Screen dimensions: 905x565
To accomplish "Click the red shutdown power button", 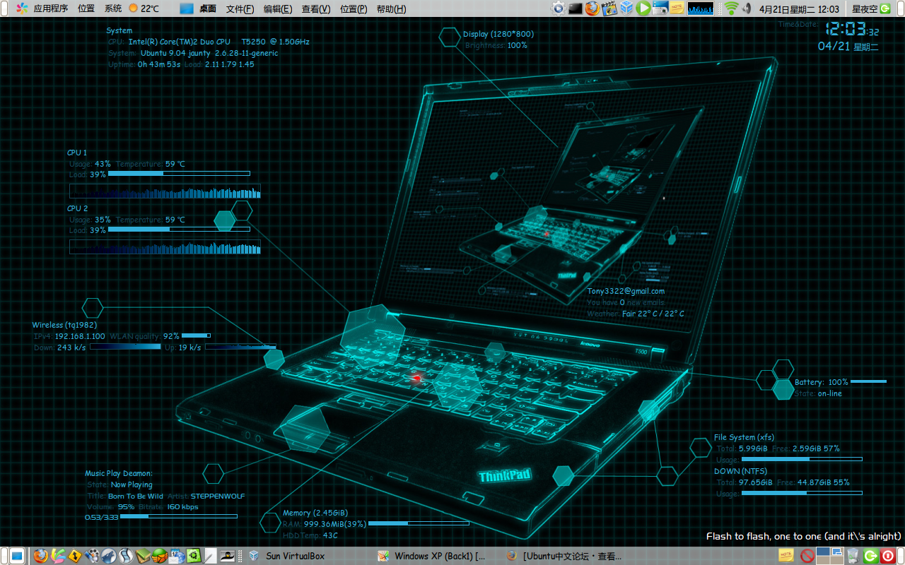I will [888, 556].
